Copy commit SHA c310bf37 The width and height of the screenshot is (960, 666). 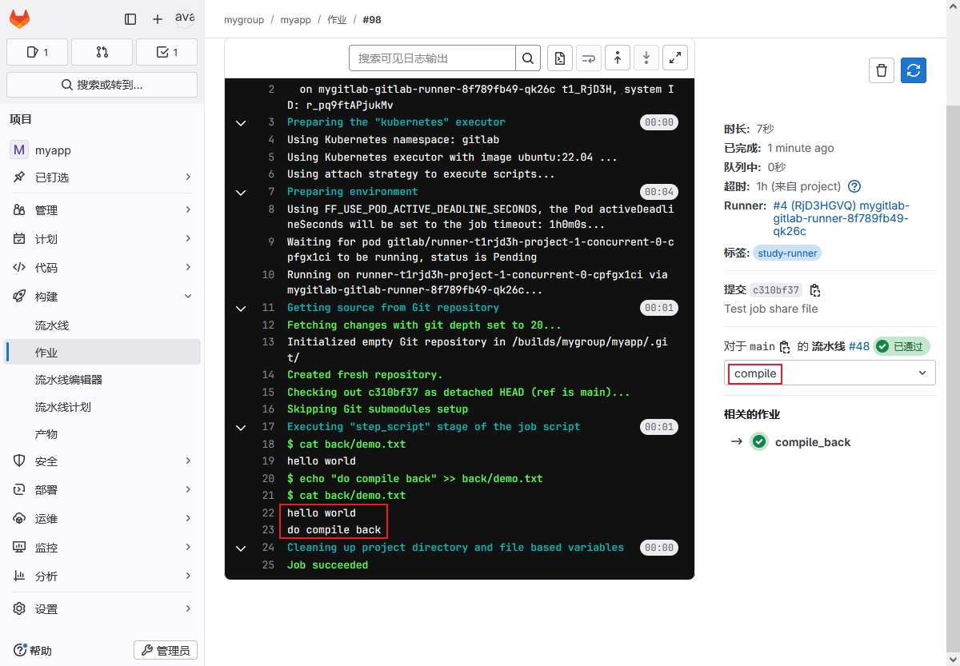click(815, 290)
